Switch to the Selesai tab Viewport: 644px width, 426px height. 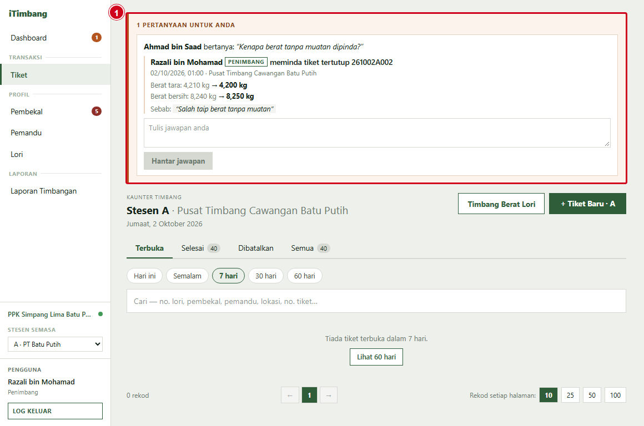[201, 248]
